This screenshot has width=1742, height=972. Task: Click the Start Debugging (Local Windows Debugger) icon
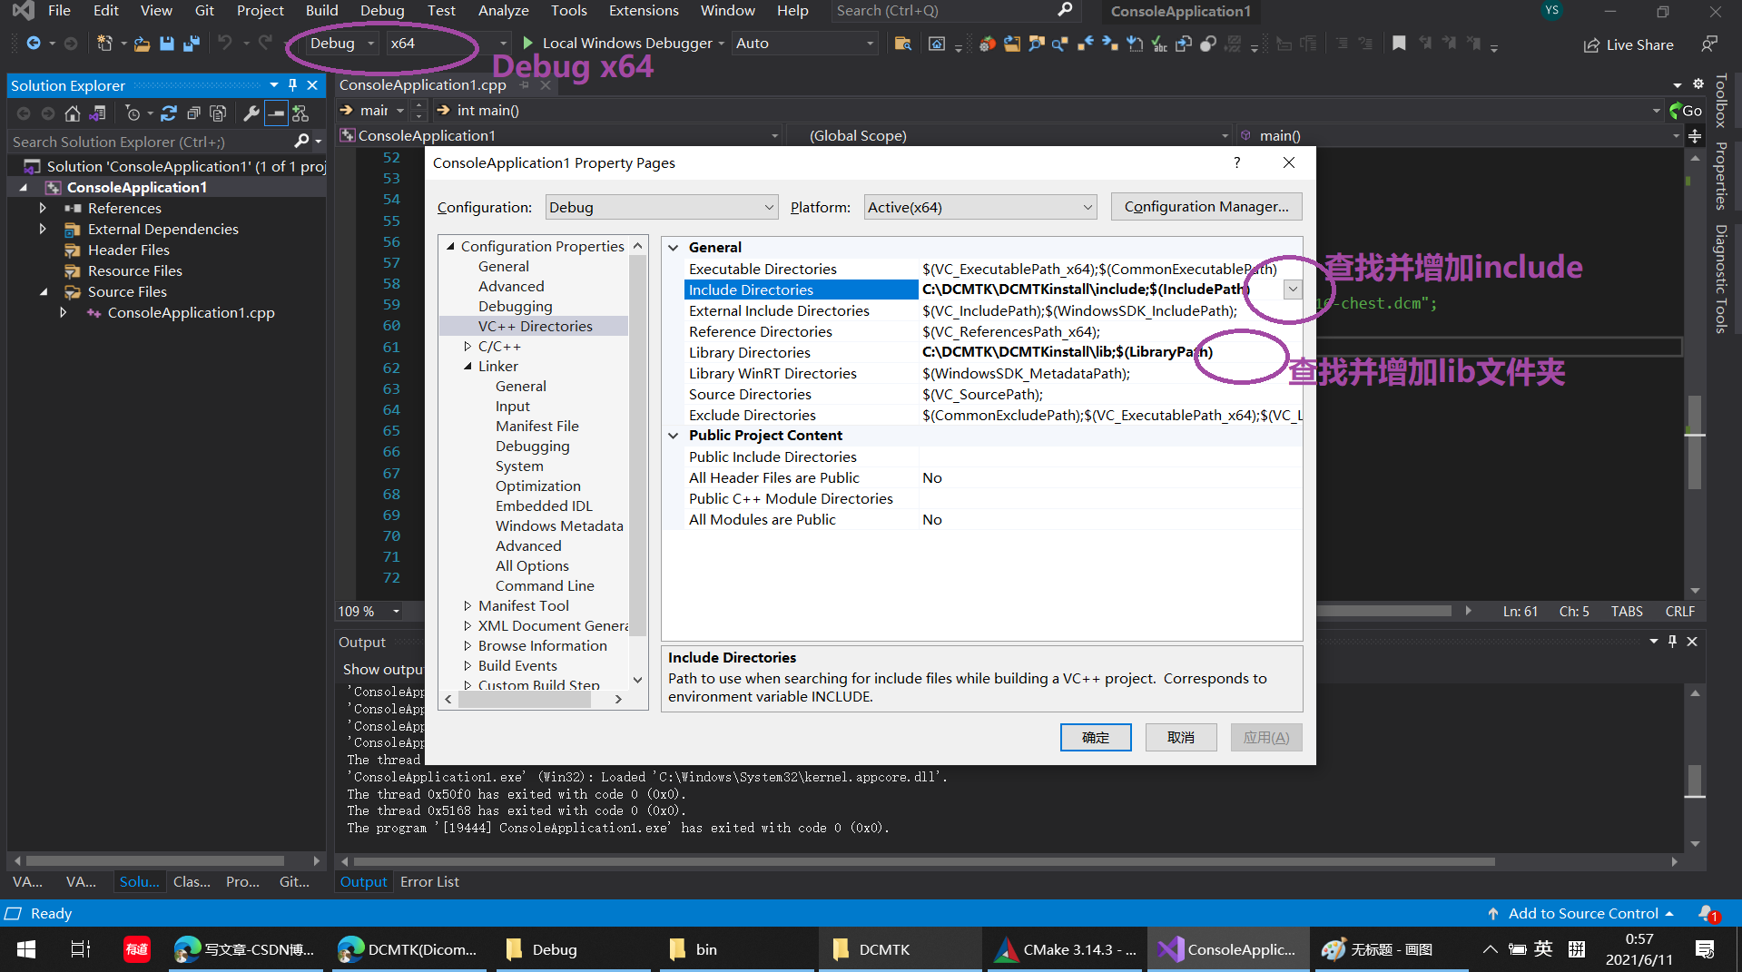point(527,43)
